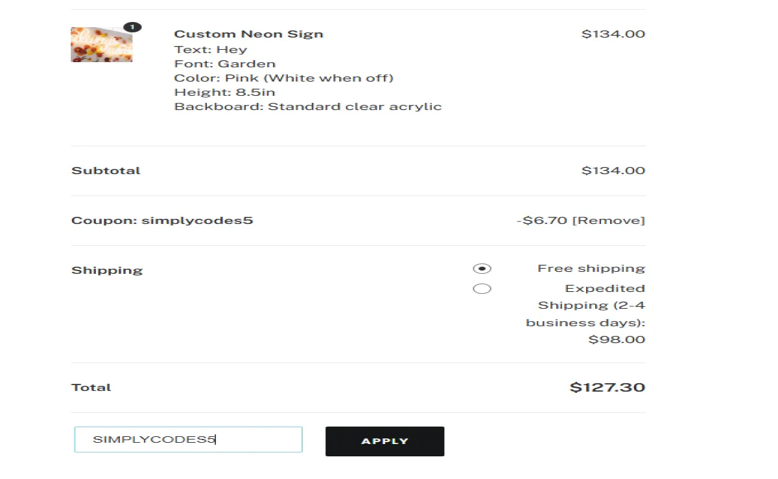This screenshot has width=778, height=479.
Task: Click the Coupon: simplycodes5 label
Action: pyautogui.click(x=162, y=220)
